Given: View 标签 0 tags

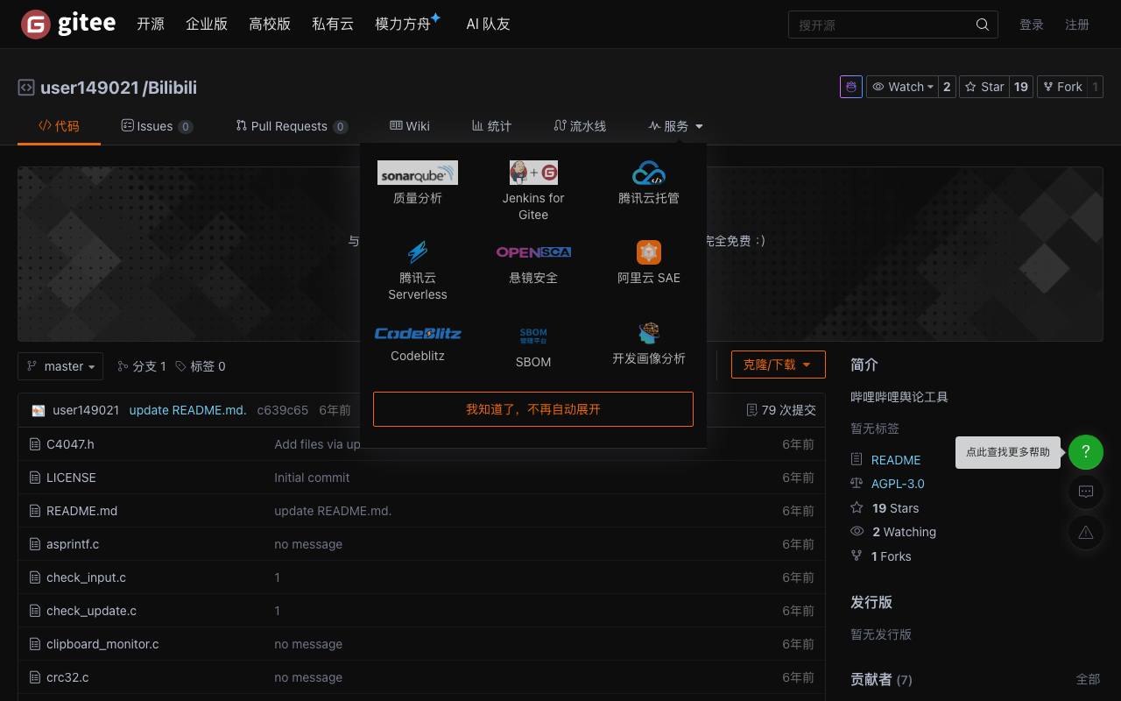Looking at the screenshot, I should pos(201,366).
